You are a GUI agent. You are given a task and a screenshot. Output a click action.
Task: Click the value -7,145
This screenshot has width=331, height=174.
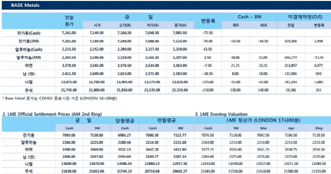click(319, 58)
